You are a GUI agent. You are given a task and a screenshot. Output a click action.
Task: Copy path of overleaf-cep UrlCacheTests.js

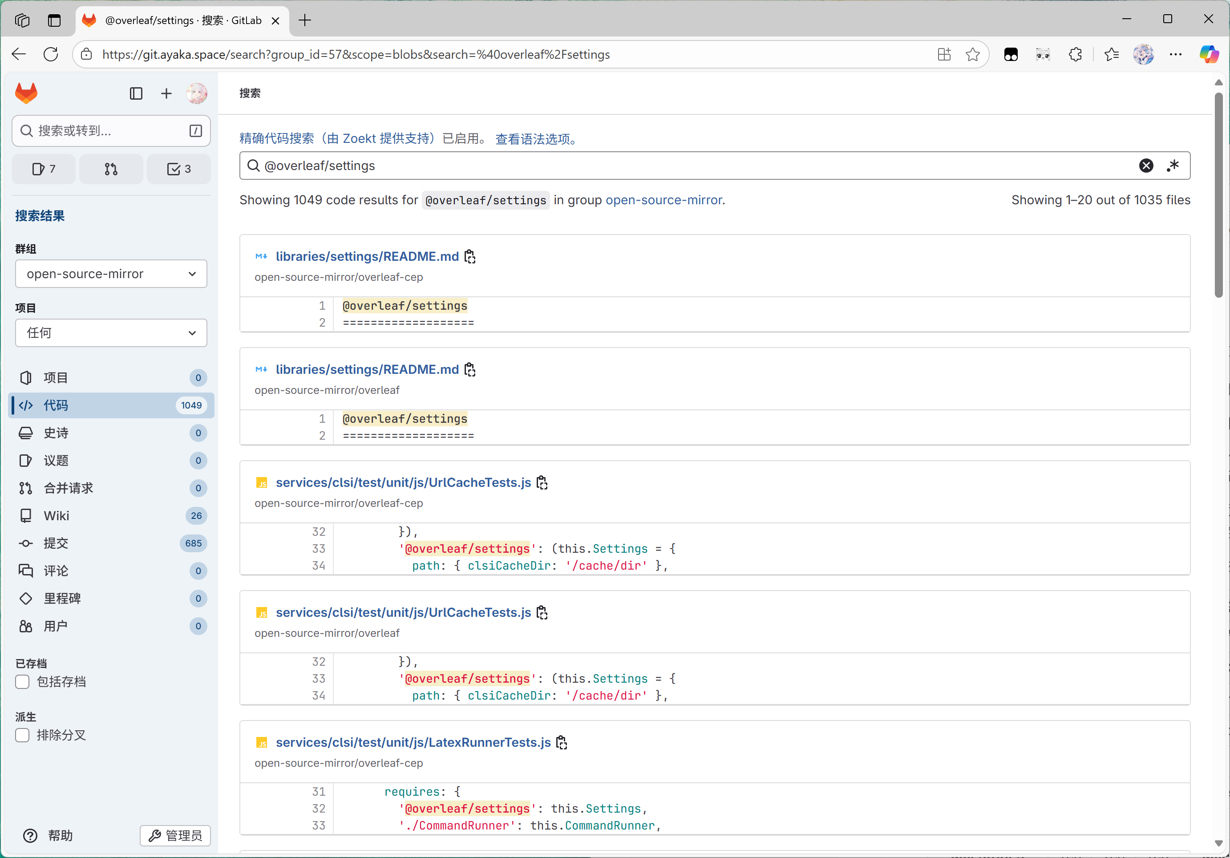pos(542,482)
